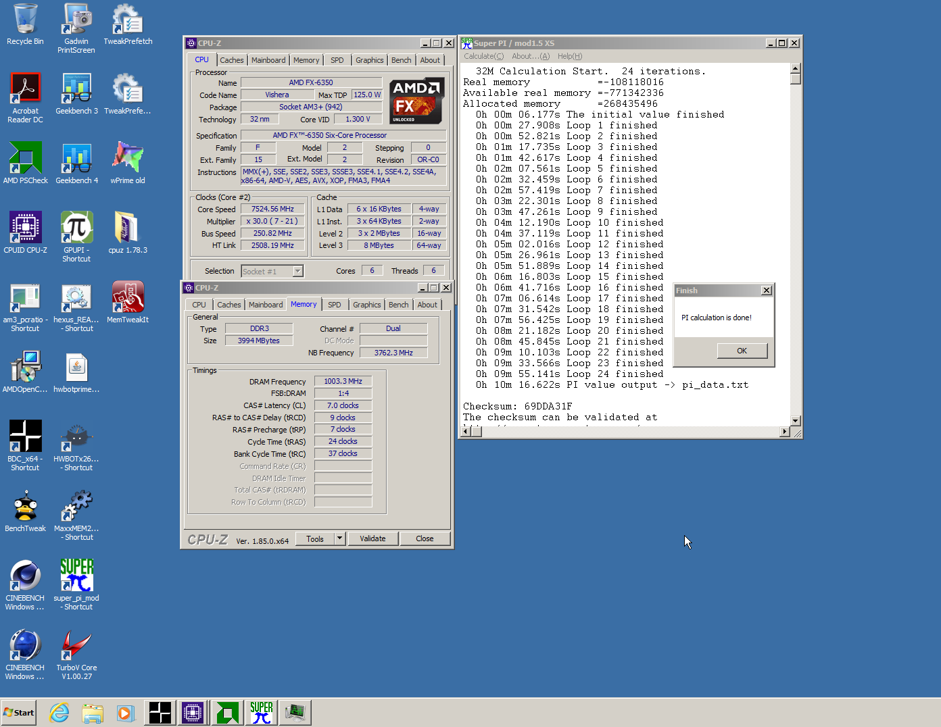The height and width of the screenshot is (727, 941).
Task: Open AMDOpenCL desktop icon
Action: pyautogui.click(x=25, y=372)
